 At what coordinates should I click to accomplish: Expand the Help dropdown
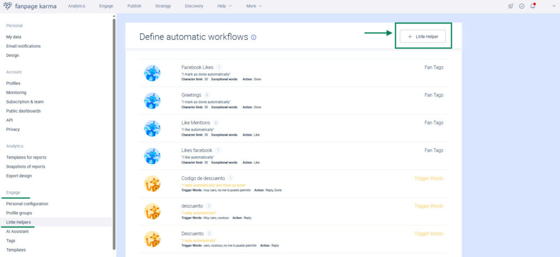click(x=224, y=6)
